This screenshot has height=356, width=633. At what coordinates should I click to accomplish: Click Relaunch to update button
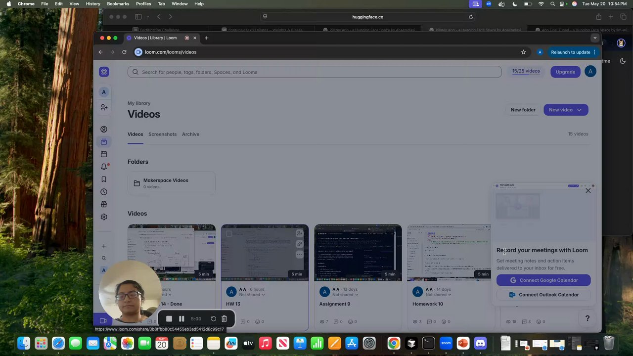point(573,52)
